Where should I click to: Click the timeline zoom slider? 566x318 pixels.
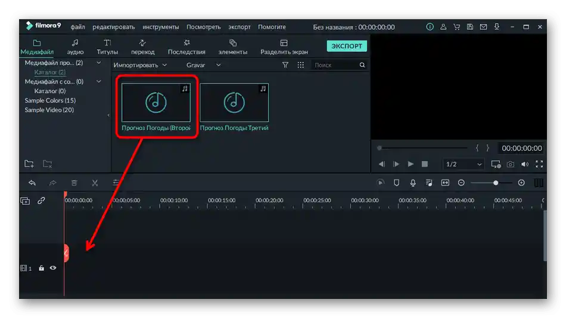pyautogui.click(x=492, y=183)
